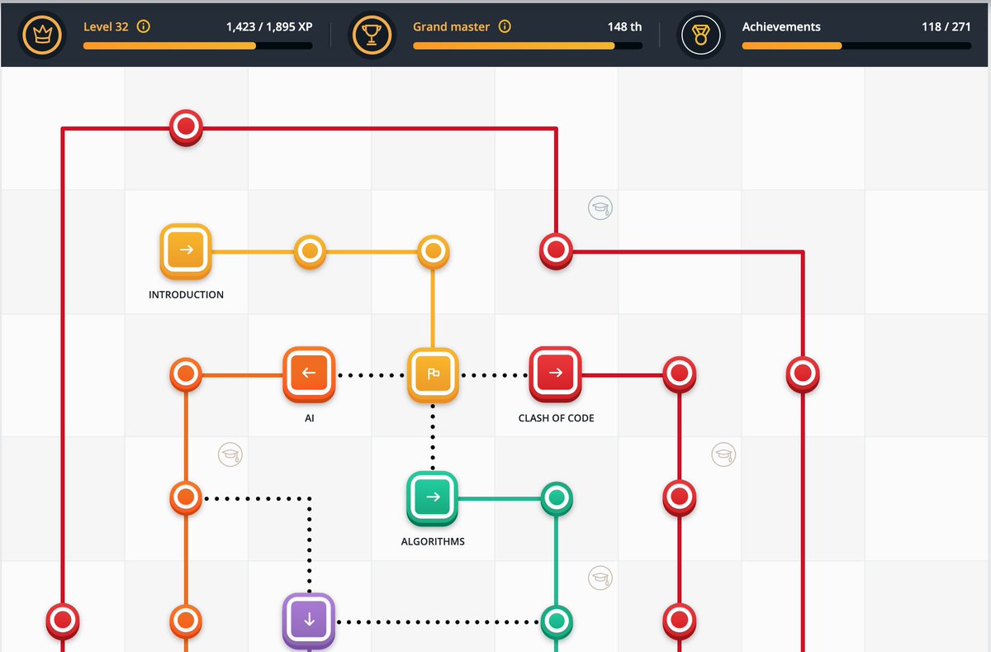The width and height of the screenshot is (991, 652).
Task: Click graduation cap icon right of Clash of Code's red path
Action: tap(724, 454)
